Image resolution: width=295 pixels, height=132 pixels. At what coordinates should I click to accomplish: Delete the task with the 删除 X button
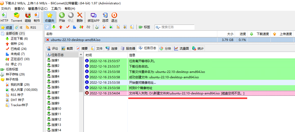pos(80,17)
